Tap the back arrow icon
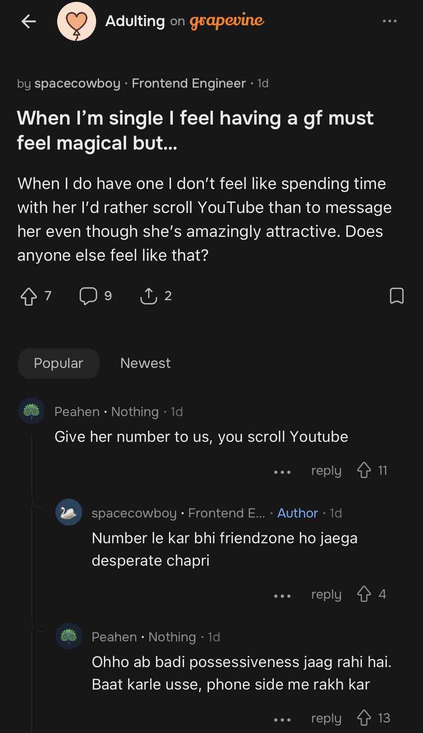The width and height of the screenshot is (423, 733). [29, 22]
